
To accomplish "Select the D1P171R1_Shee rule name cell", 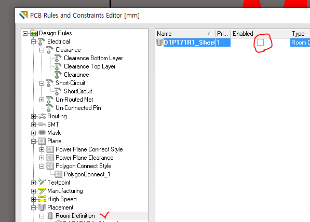I will (x=189, y=43).
